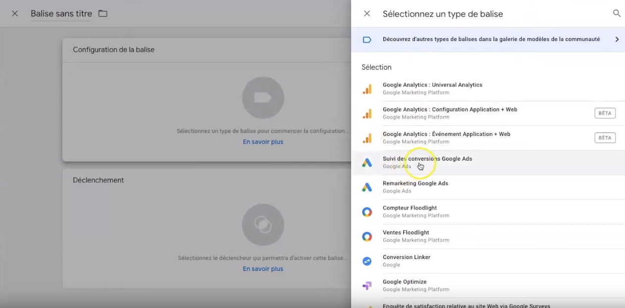
Task: Open En savoir plus under Déclenchement
Action: click(x=263, y=269)
